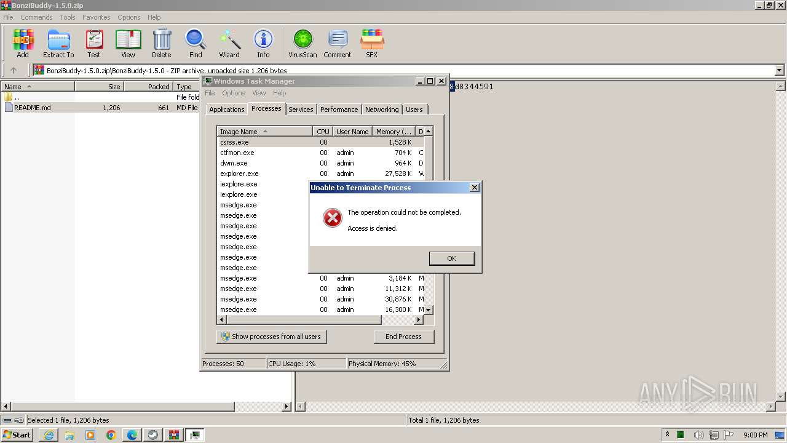Run the VirusScan icon
This screenshot has height=443, width=787.
tap(303, 43)
